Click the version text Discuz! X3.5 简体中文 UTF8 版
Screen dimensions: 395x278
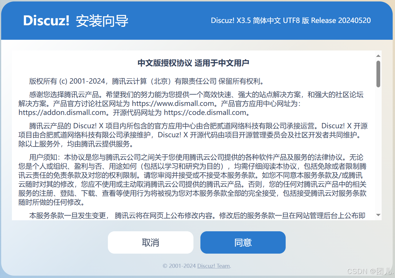point(260,20)
